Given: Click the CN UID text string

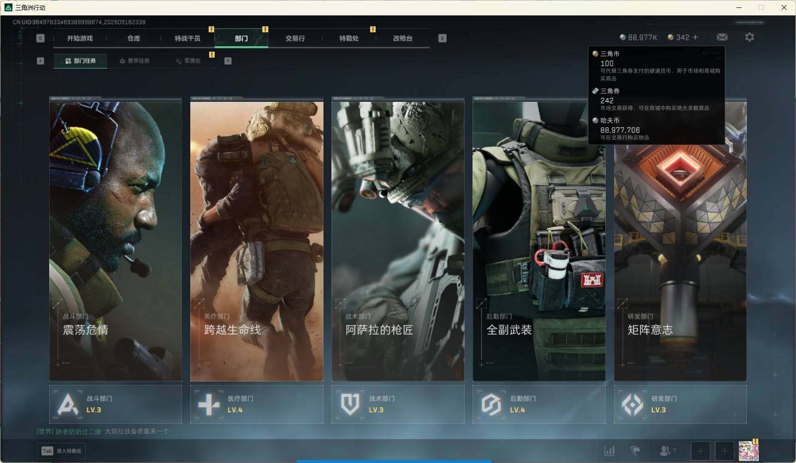Looking at the screenshot, I should click(x=79, y=22).
